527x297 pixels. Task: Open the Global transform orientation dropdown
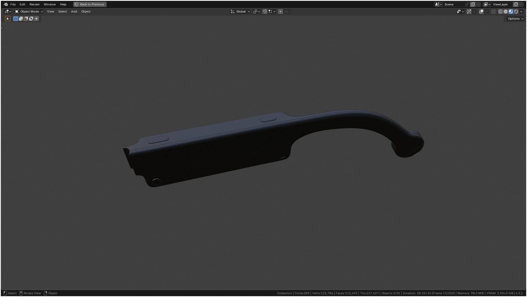[x=240, y=11]
